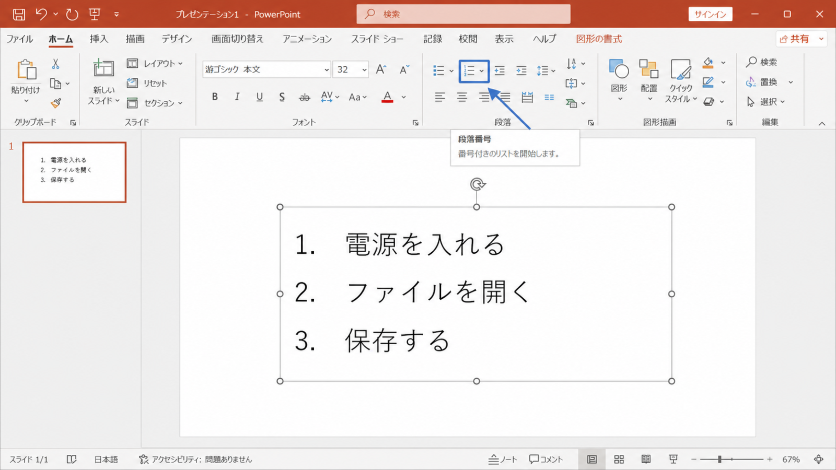This screenshot has height=470, width=836.
Task: Click the Reset (リセット) button
Action: pos(147,83)
